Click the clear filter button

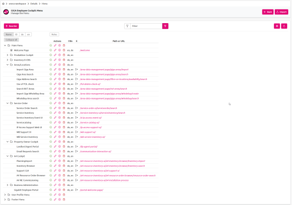(165, 26)
